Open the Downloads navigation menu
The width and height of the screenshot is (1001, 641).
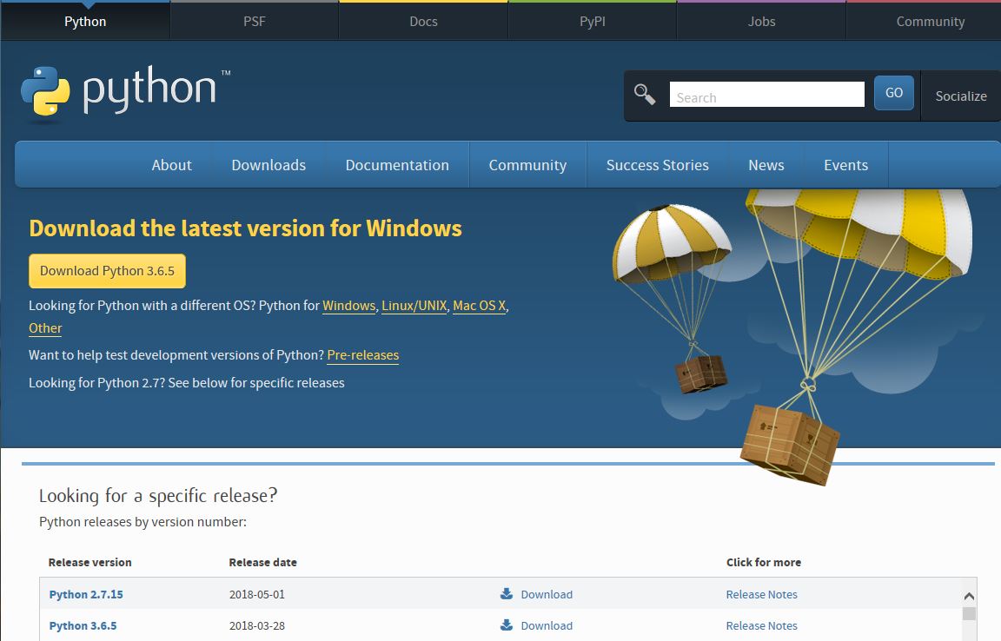[268, 165]
